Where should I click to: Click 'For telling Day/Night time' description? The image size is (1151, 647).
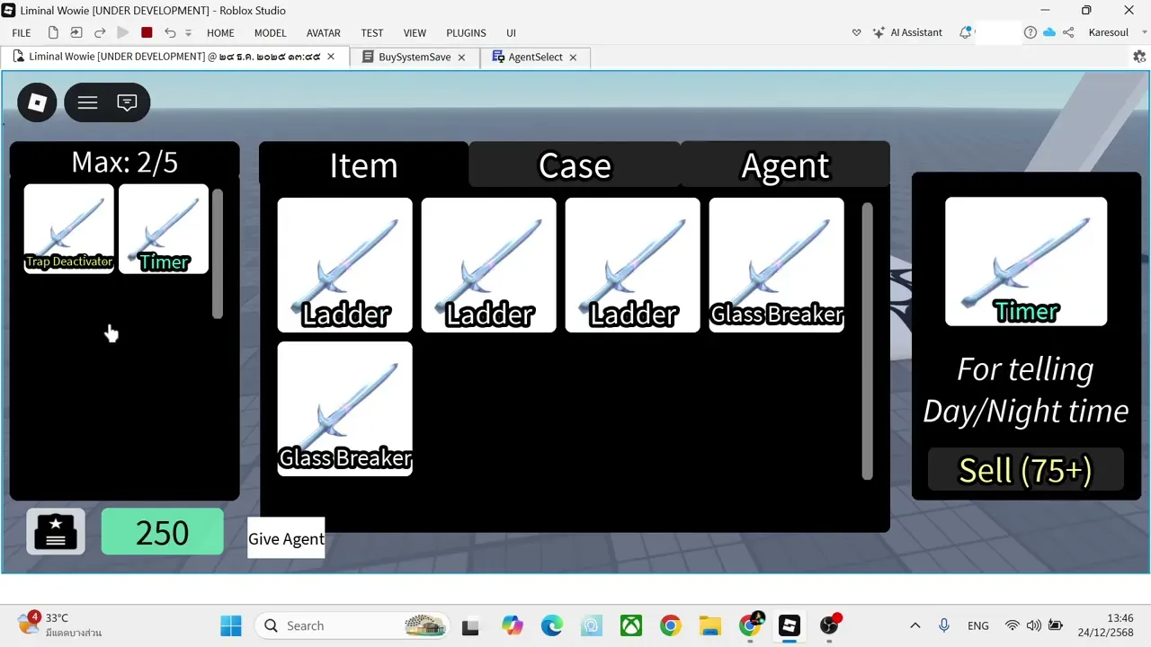pos(1026,390)
